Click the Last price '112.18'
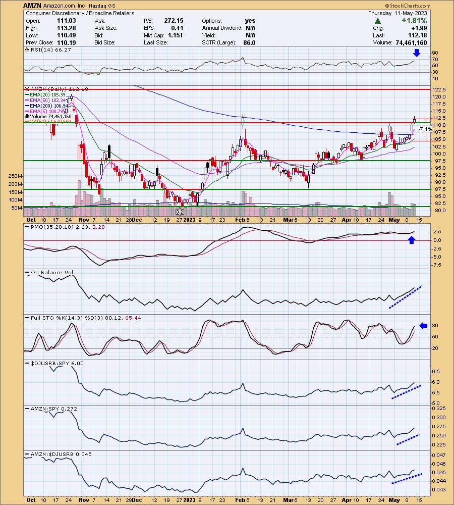454x505 pixels. (x=417, y=35)
